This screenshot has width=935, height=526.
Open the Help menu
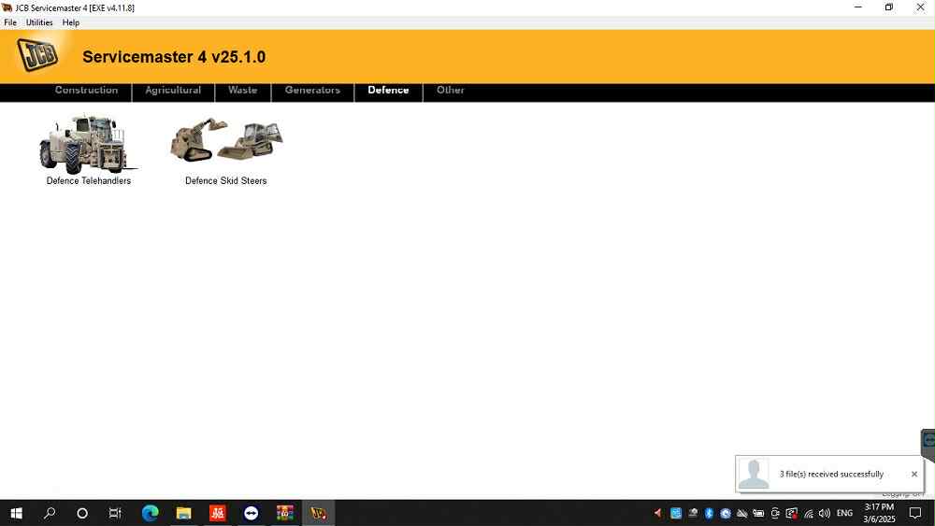70,22
